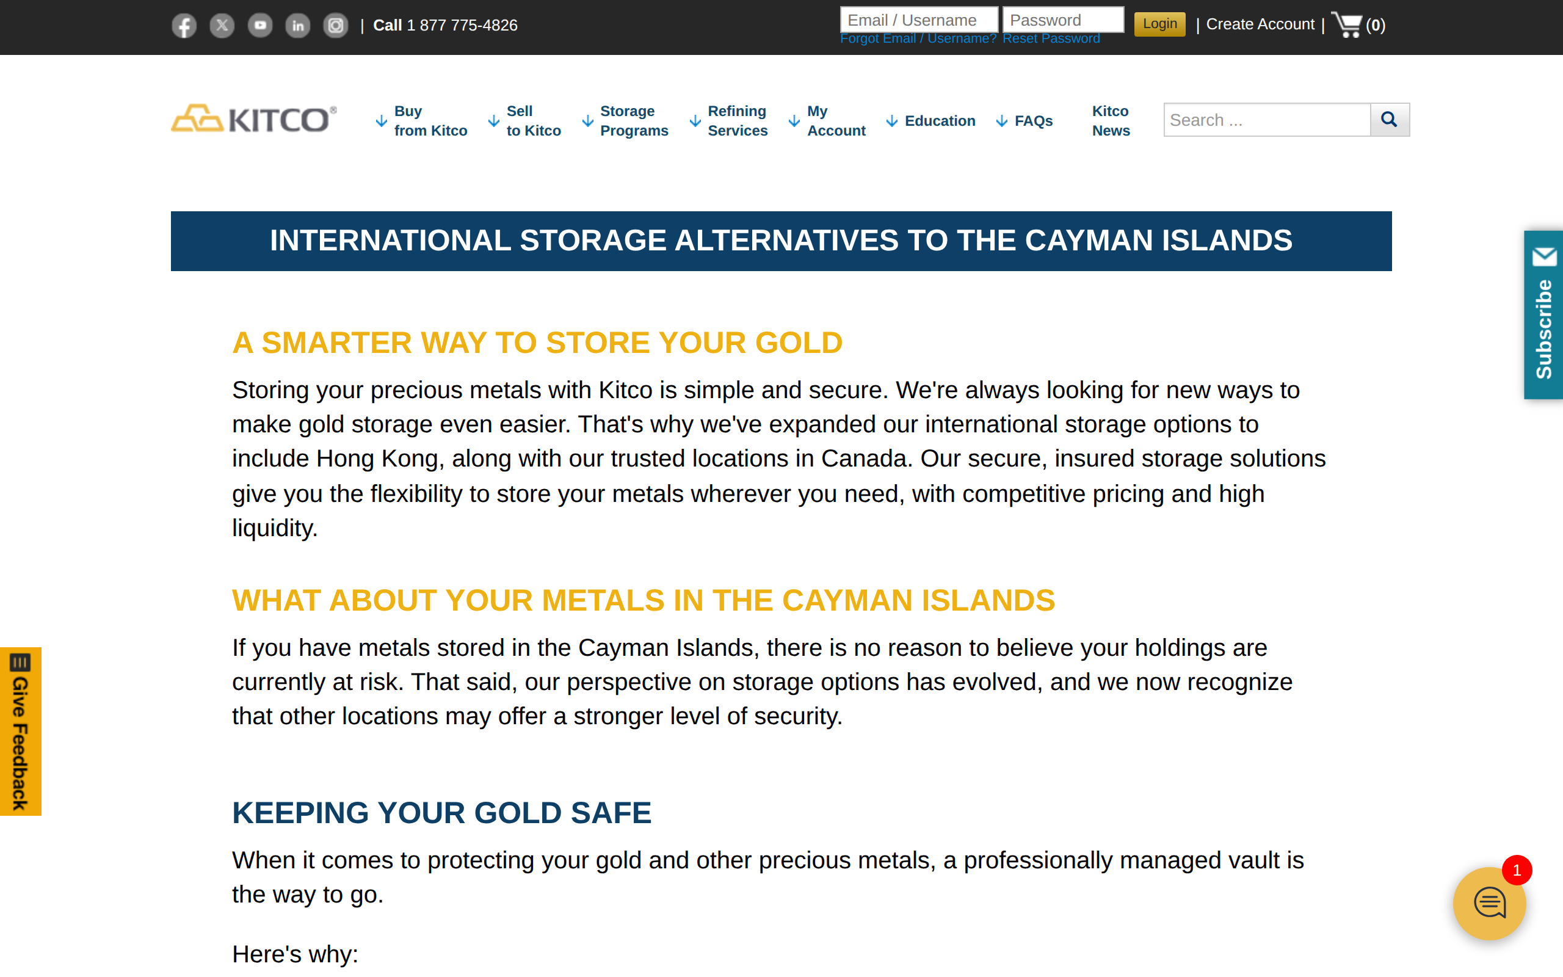Go to homepage via Kitco logo

pyautogui.click(x=254, y=119)
